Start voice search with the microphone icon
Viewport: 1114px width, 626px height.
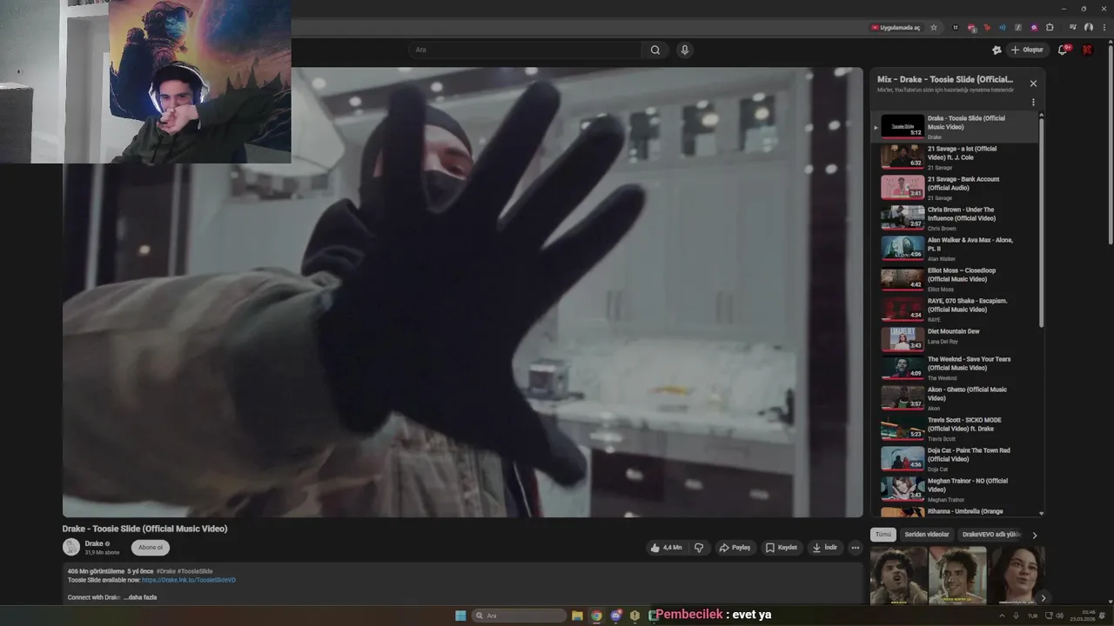pyautogui.click(x=685, y=50)
